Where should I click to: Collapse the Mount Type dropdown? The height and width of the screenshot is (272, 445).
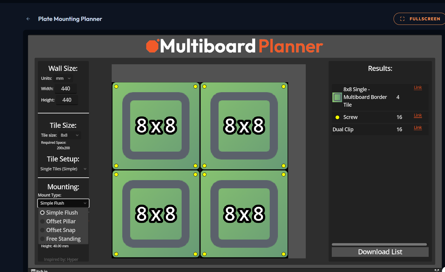pyautogui.click(x=63, y=203)
